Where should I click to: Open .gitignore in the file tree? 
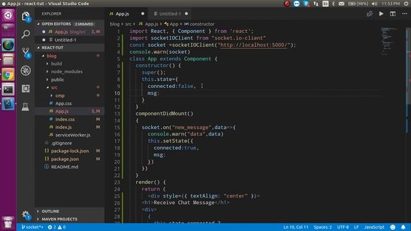69,143
